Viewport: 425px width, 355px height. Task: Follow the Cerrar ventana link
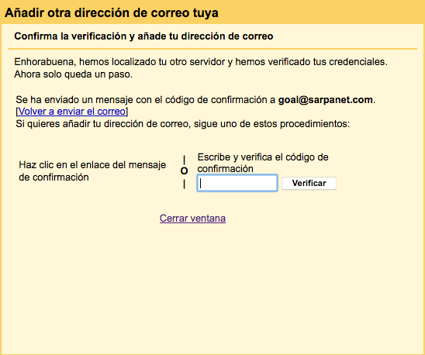click(192, 218)
